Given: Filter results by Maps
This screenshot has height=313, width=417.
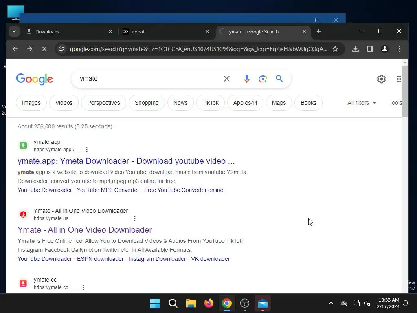Looking at the screenshot, I should pyautogui.click(x=279, y=103).
